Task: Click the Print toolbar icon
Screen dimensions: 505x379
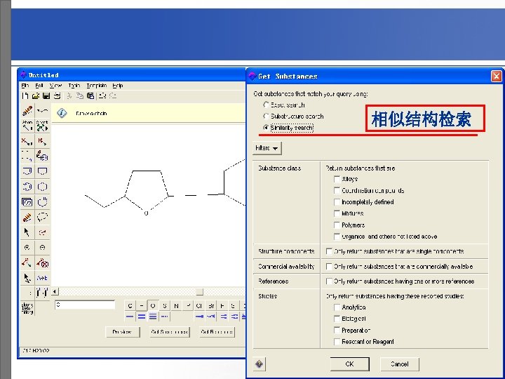Action: (58, 95)
